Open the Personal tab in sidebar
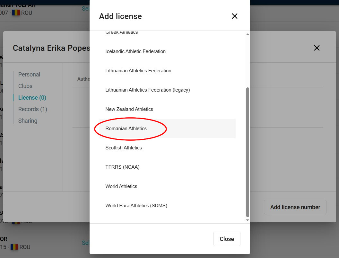Screen dimensions: 339x258 click(x=29, y=75)
